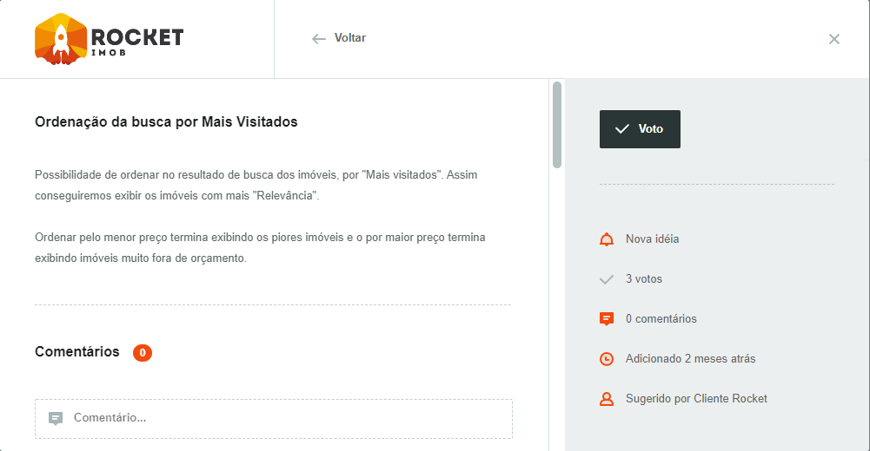Image resolution: width=870 pixels, height=451 pixels.
Task: Click the gray checkmark icon beside 3 votos
Action: pos(607,279)
